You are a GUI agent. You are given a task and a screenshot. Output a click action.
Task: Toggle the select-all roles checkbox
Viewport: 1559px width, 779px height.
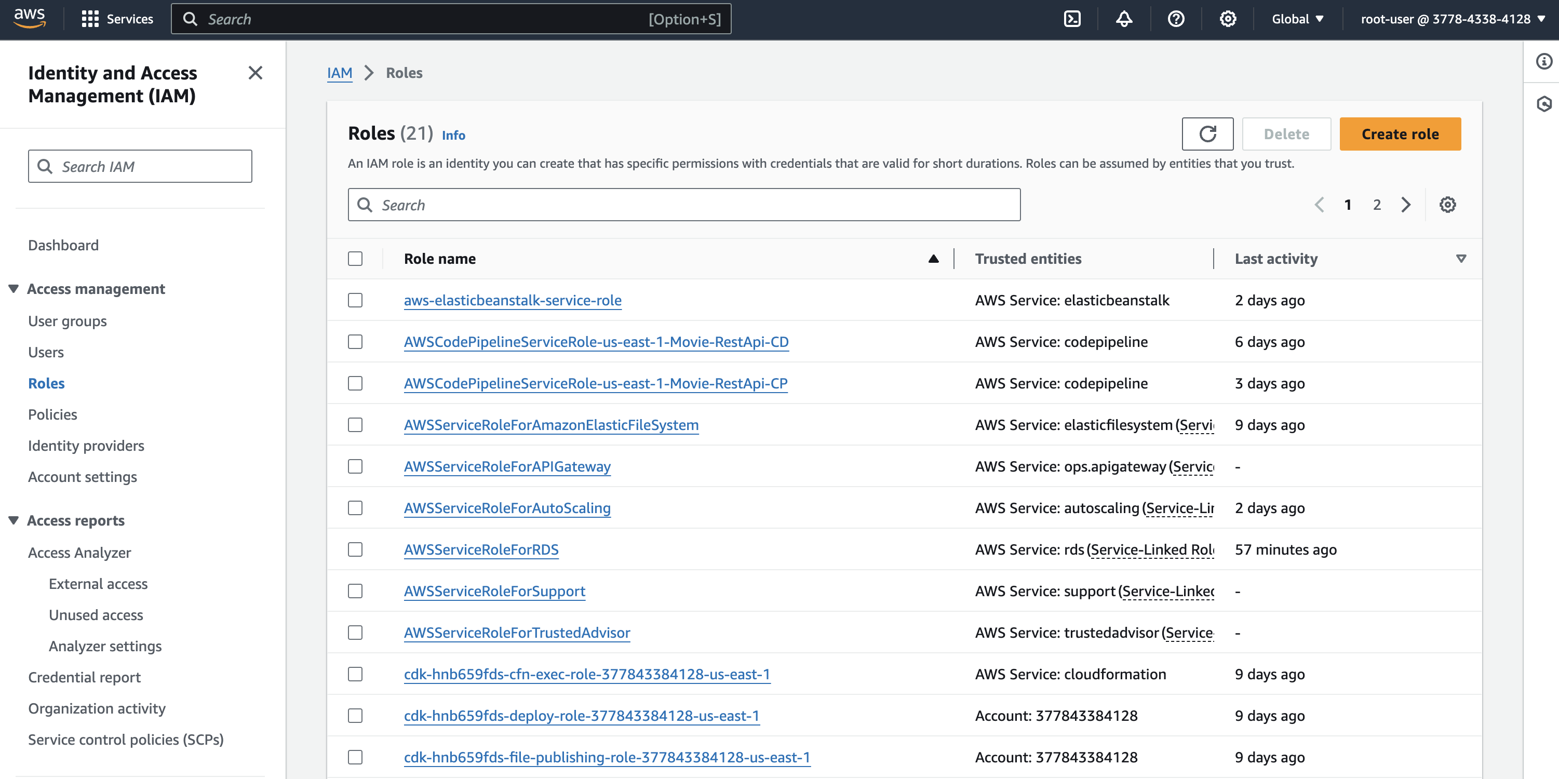355,259
